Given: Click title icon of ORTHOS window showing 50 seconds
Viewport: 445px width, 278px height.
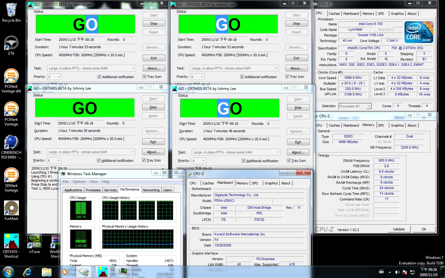Looking at the screenshot, I should click(x=30, y=88).
